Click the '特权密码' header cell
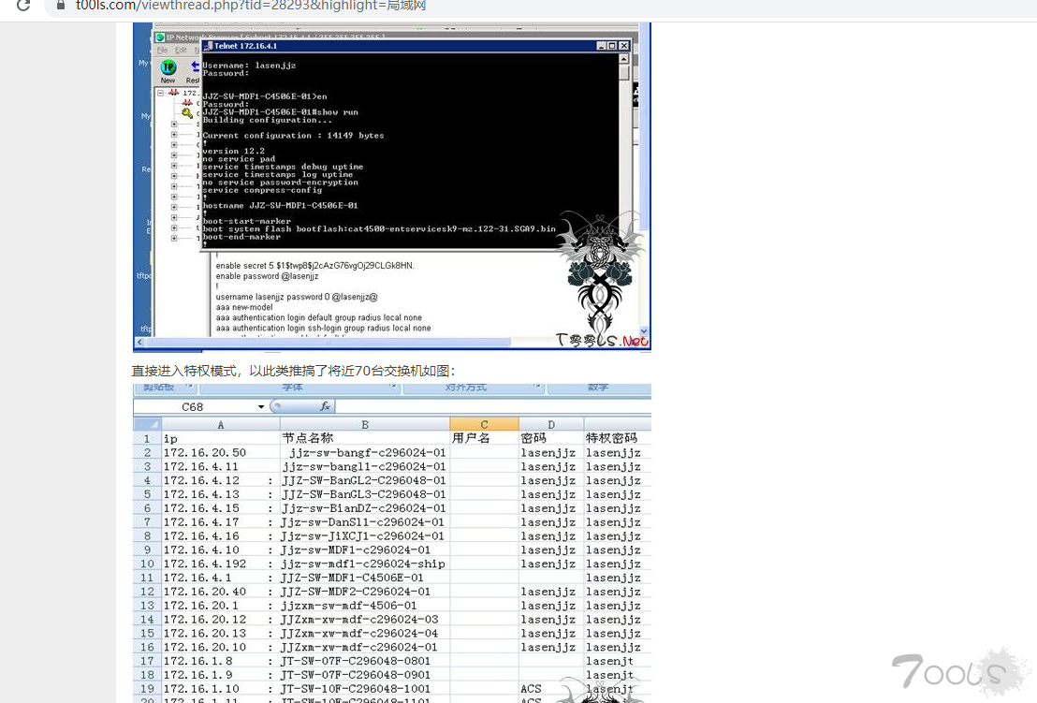The width and height of the screenshot is (1037, 703). pyautogui.click(x=617, y=438)
